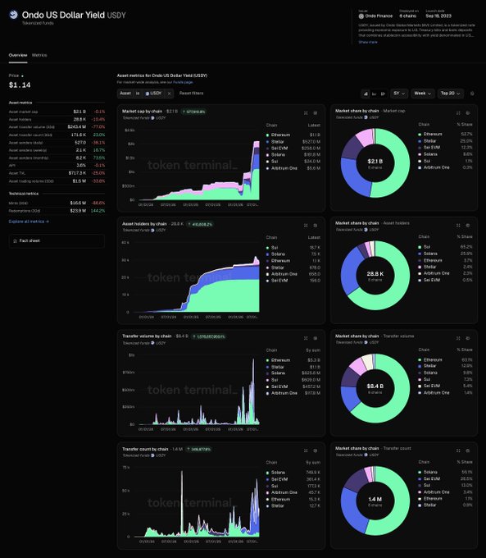Click the 6 chains deployed value

pyautogui.click(x=408, y=16)
